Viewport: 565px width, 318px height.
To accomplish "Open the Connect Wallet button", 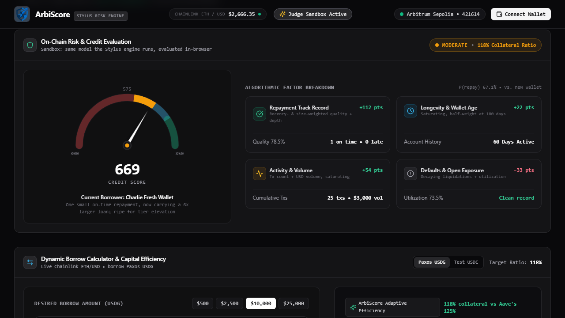I will (521, 14).
